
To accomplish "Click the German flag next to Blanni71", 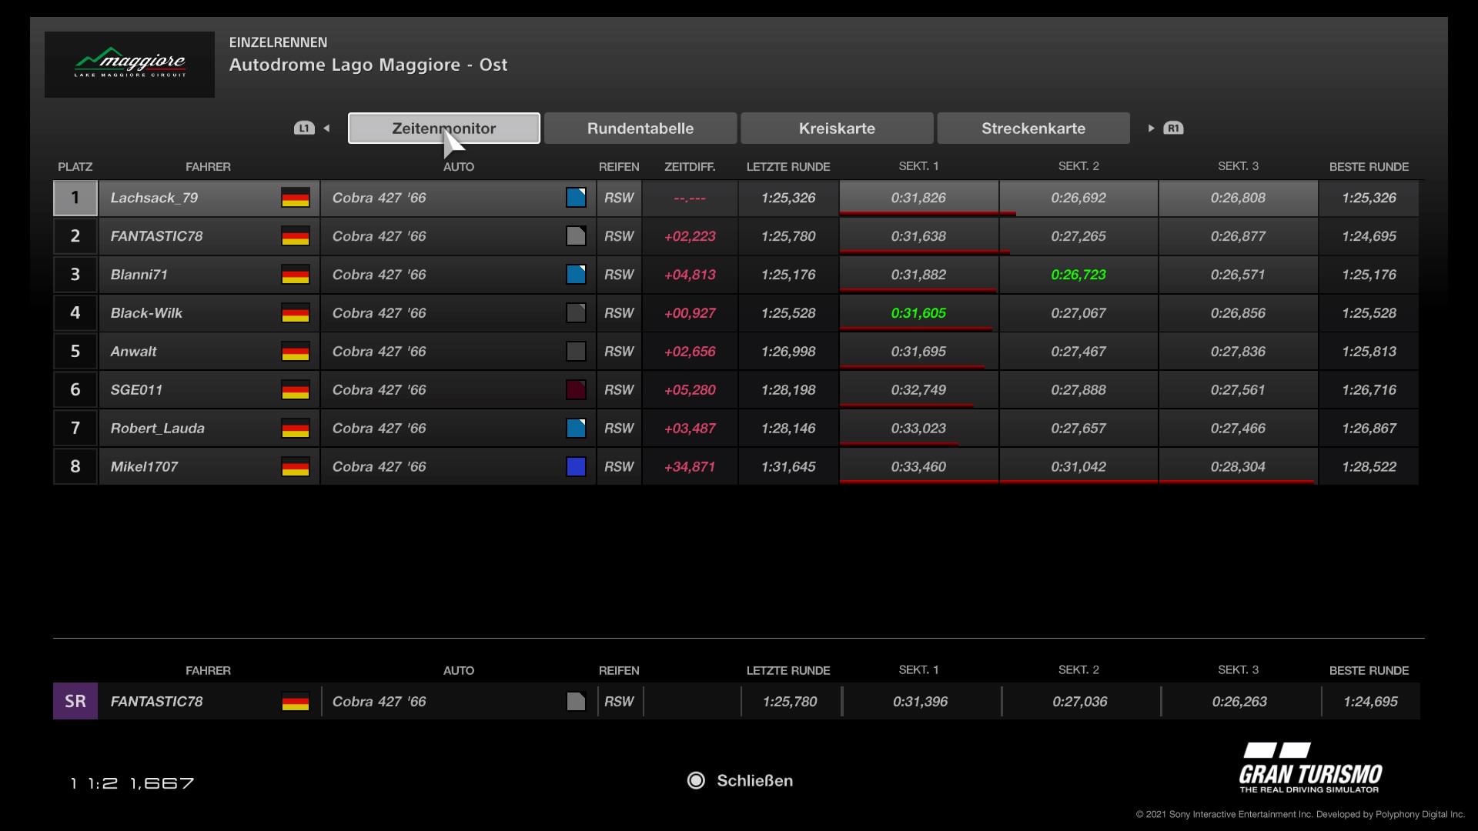I will pos(296,275).
